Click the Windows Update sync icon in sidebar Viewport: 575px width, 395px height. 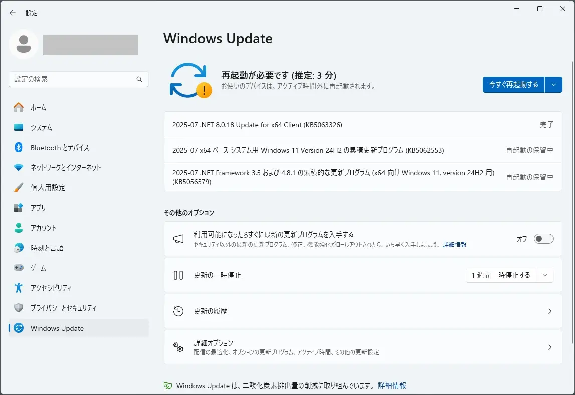[19, 328]
